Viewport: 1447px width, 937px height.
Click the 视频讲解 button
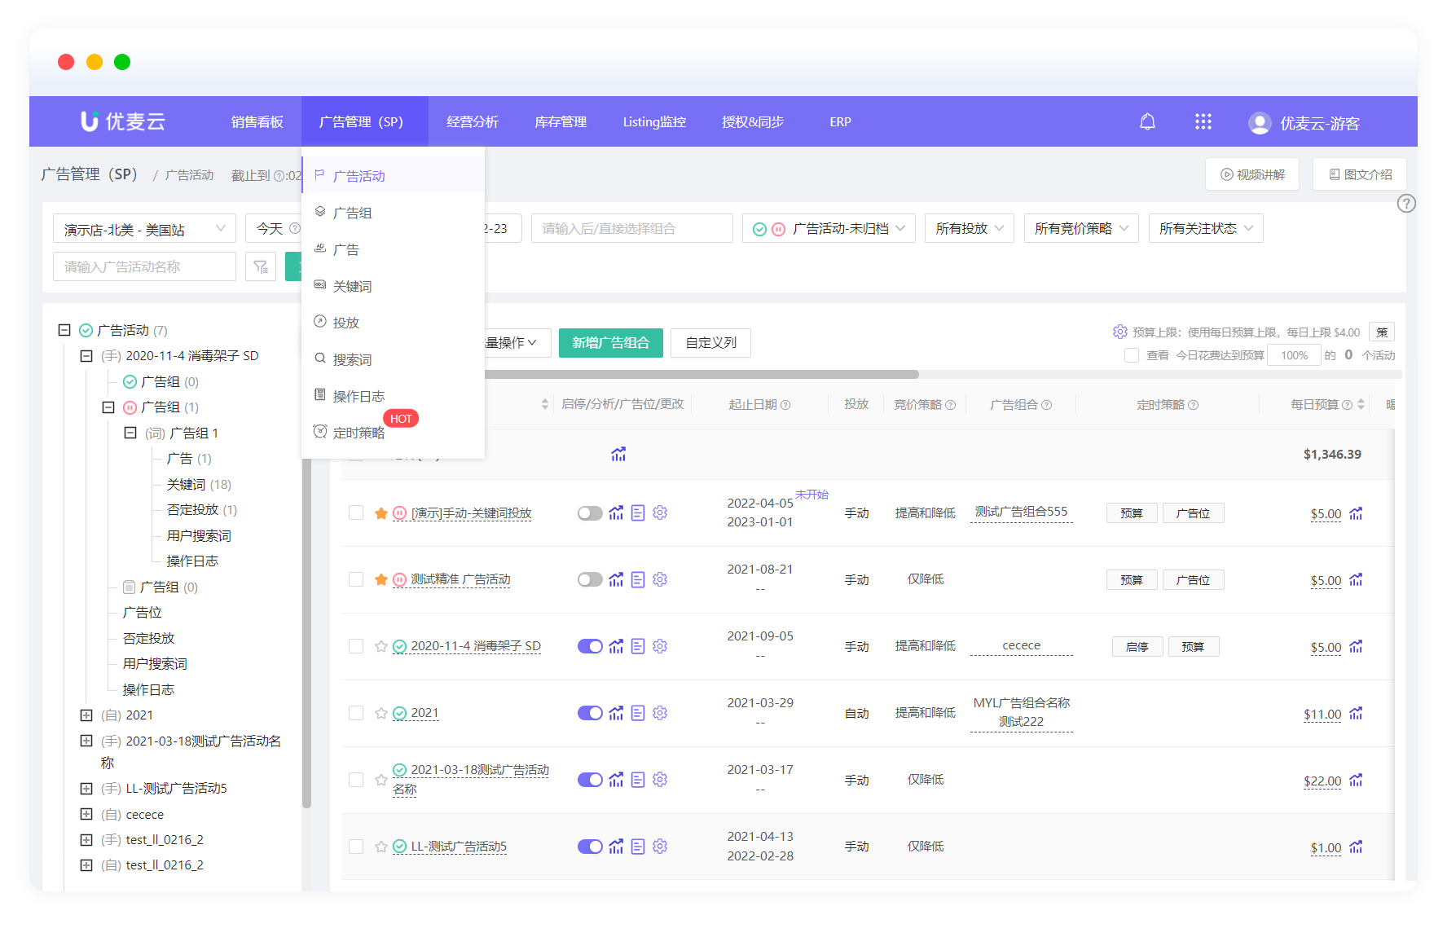tap(1251, 174)
